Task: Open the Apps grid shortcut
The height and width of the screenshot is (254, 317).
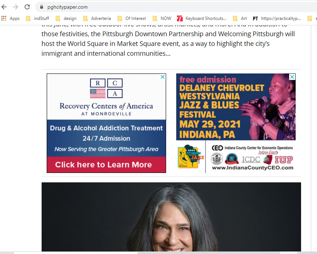Action: (10, 18)
